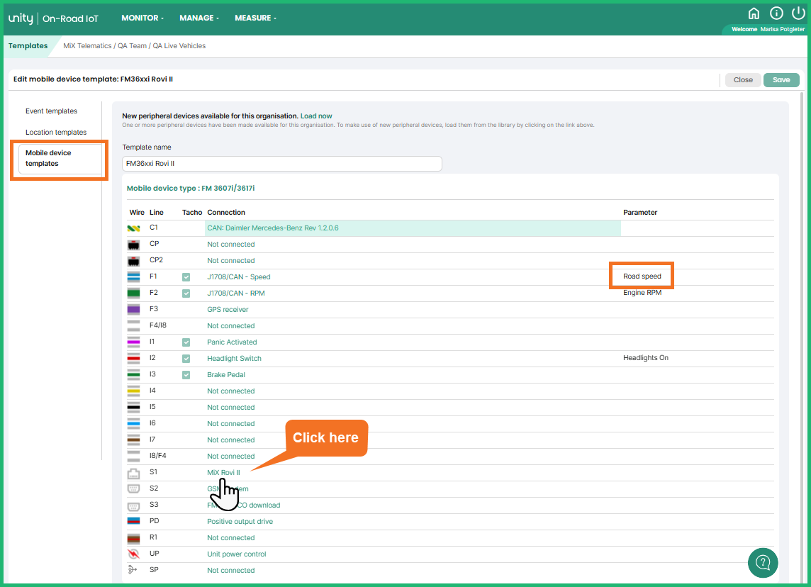Toggle the Tacho checkbox for F1
The width and height of the screenshot is (811, 587).
point(186,277)
